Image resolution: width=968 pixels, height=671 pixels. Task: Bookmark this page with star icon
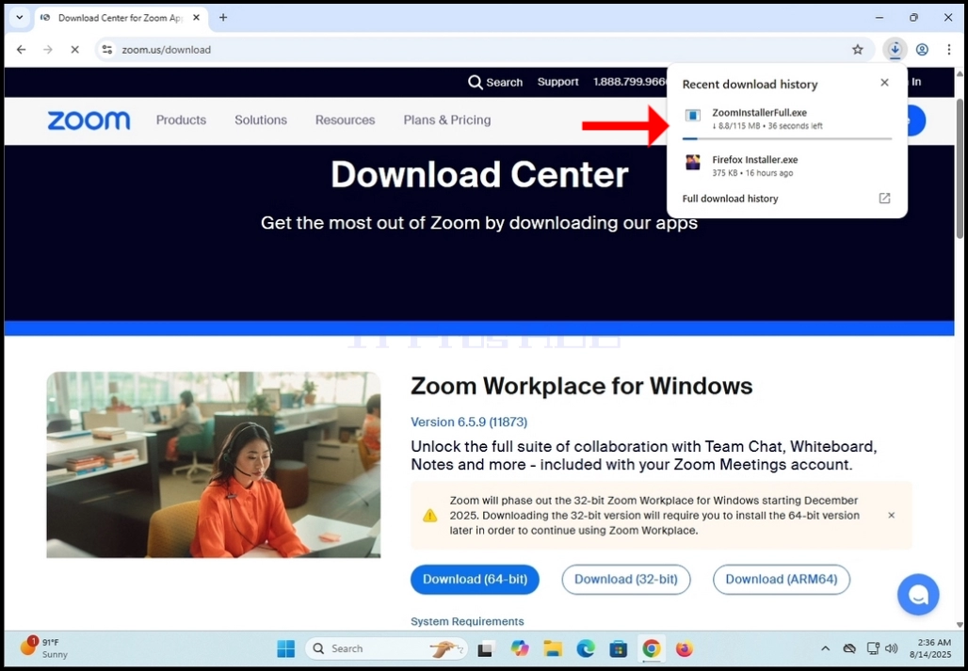point(858,49)
